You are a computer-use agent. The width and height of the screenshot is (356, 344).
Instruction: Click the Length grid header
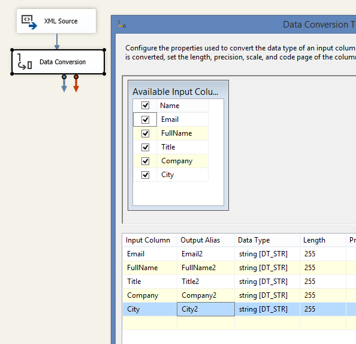tap(323, 240)
